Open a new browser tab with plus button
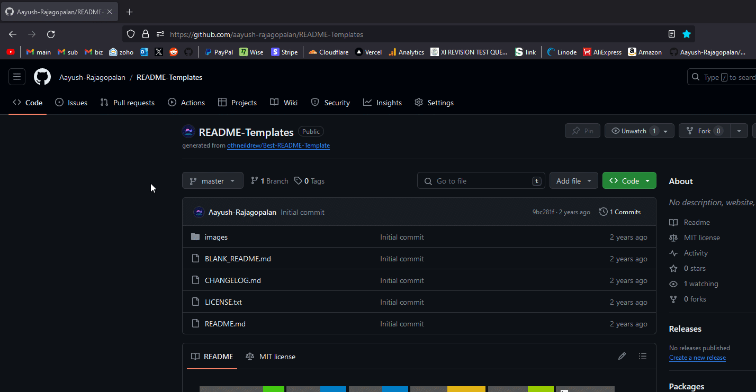This screenshot has height=392, width=756. point(130,12)
